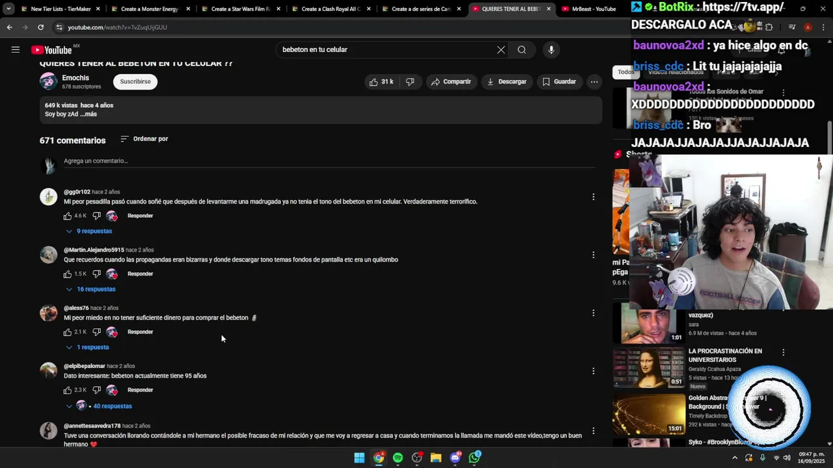Go back in Chrome navigation

coord(9,27)
